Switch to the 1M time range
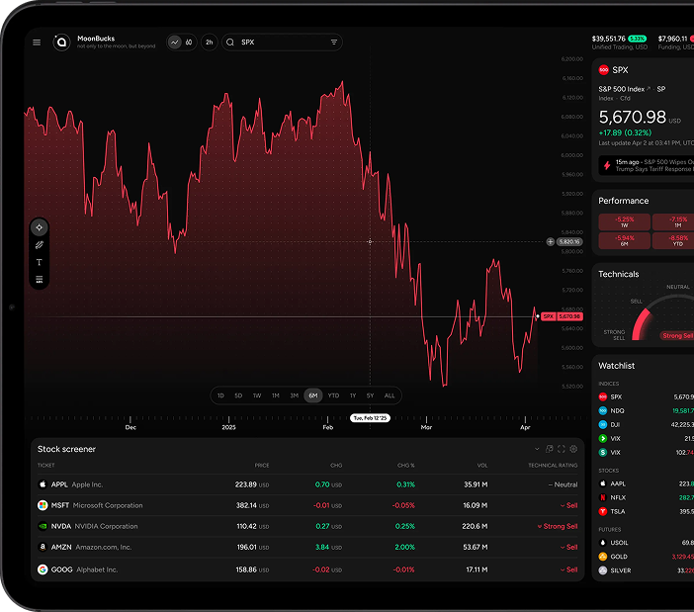694x612 pixels. pos(275,395)
